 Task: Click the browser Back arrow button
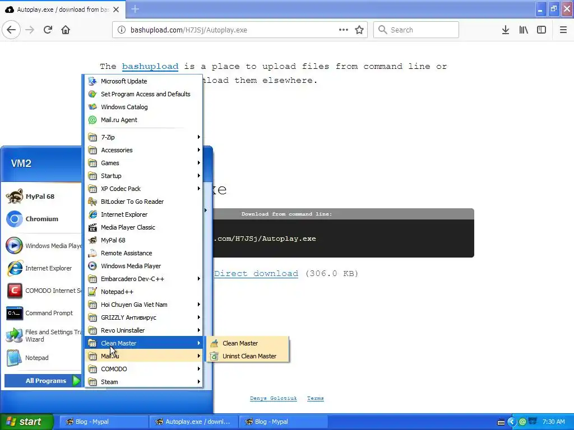click(x=11, y=30)
